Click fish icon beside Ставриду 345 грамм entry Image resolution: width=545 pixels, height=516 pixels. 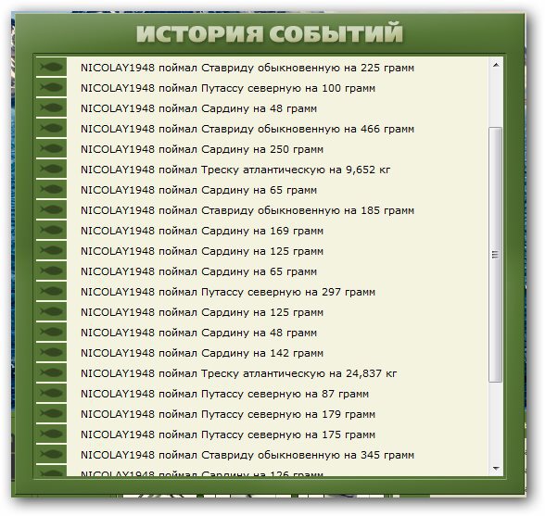[52, 454]
